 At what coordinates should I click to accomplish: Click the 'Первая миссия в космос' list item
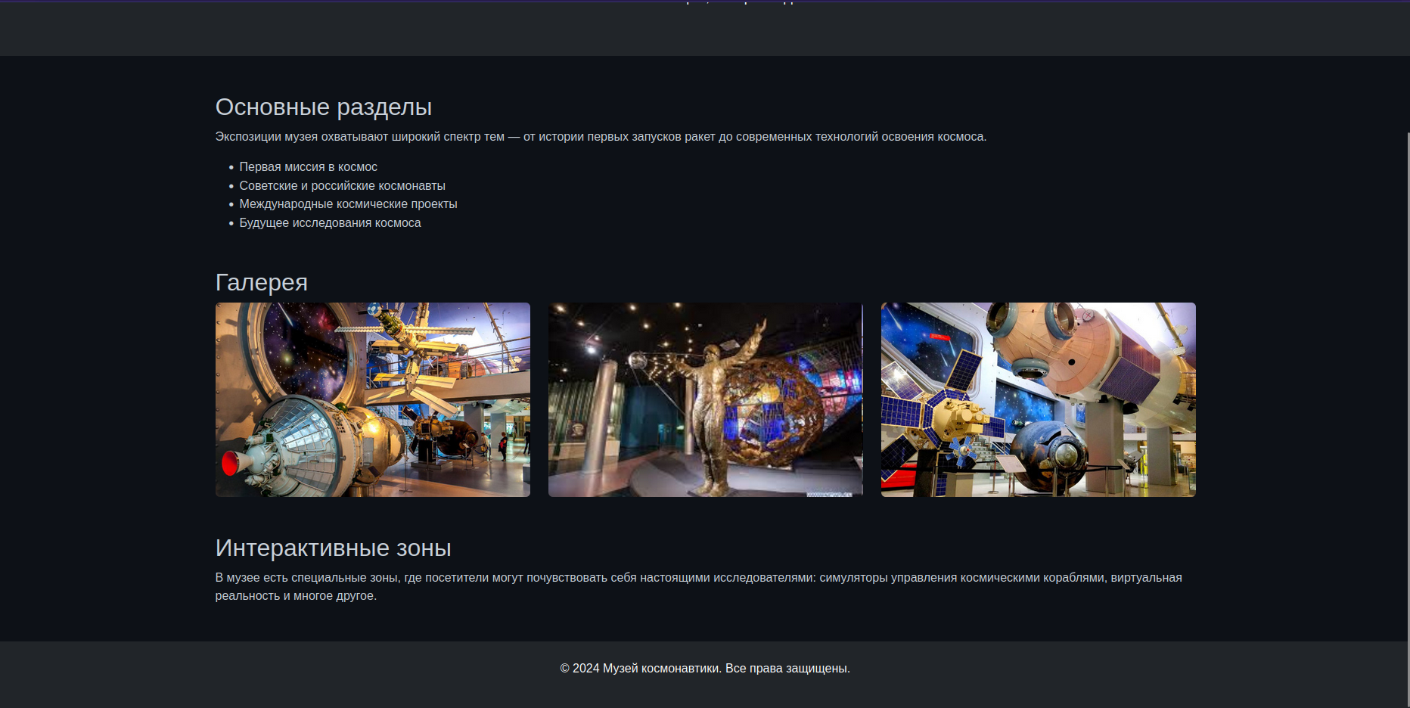[x=308, y=167]
